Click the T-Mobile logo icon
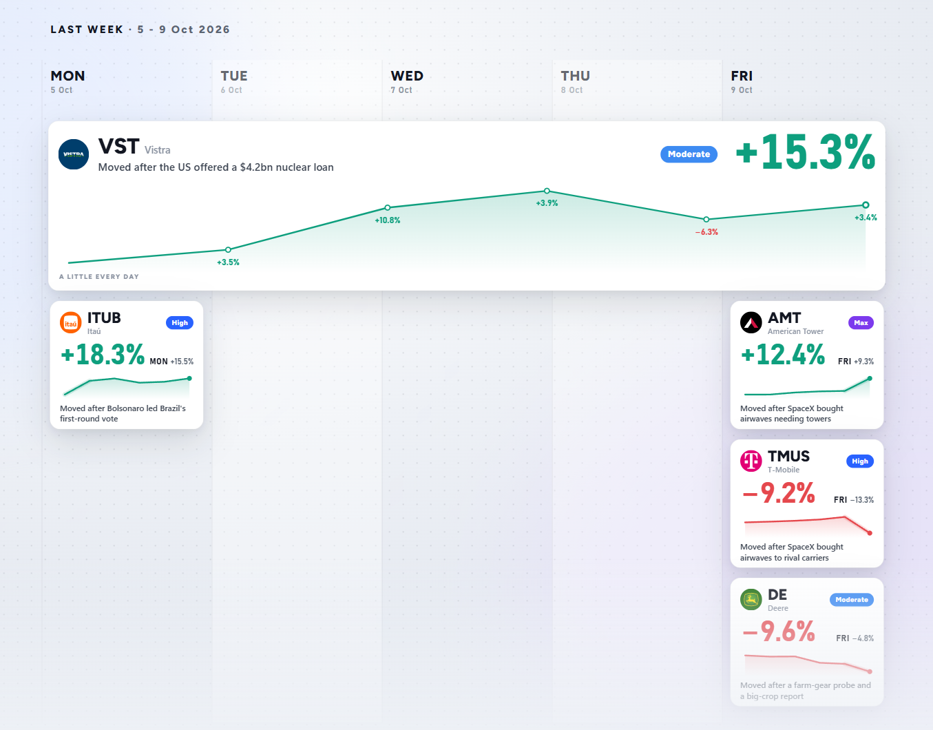The width and height of the screenshot is (933, 730). coord(751,461)
